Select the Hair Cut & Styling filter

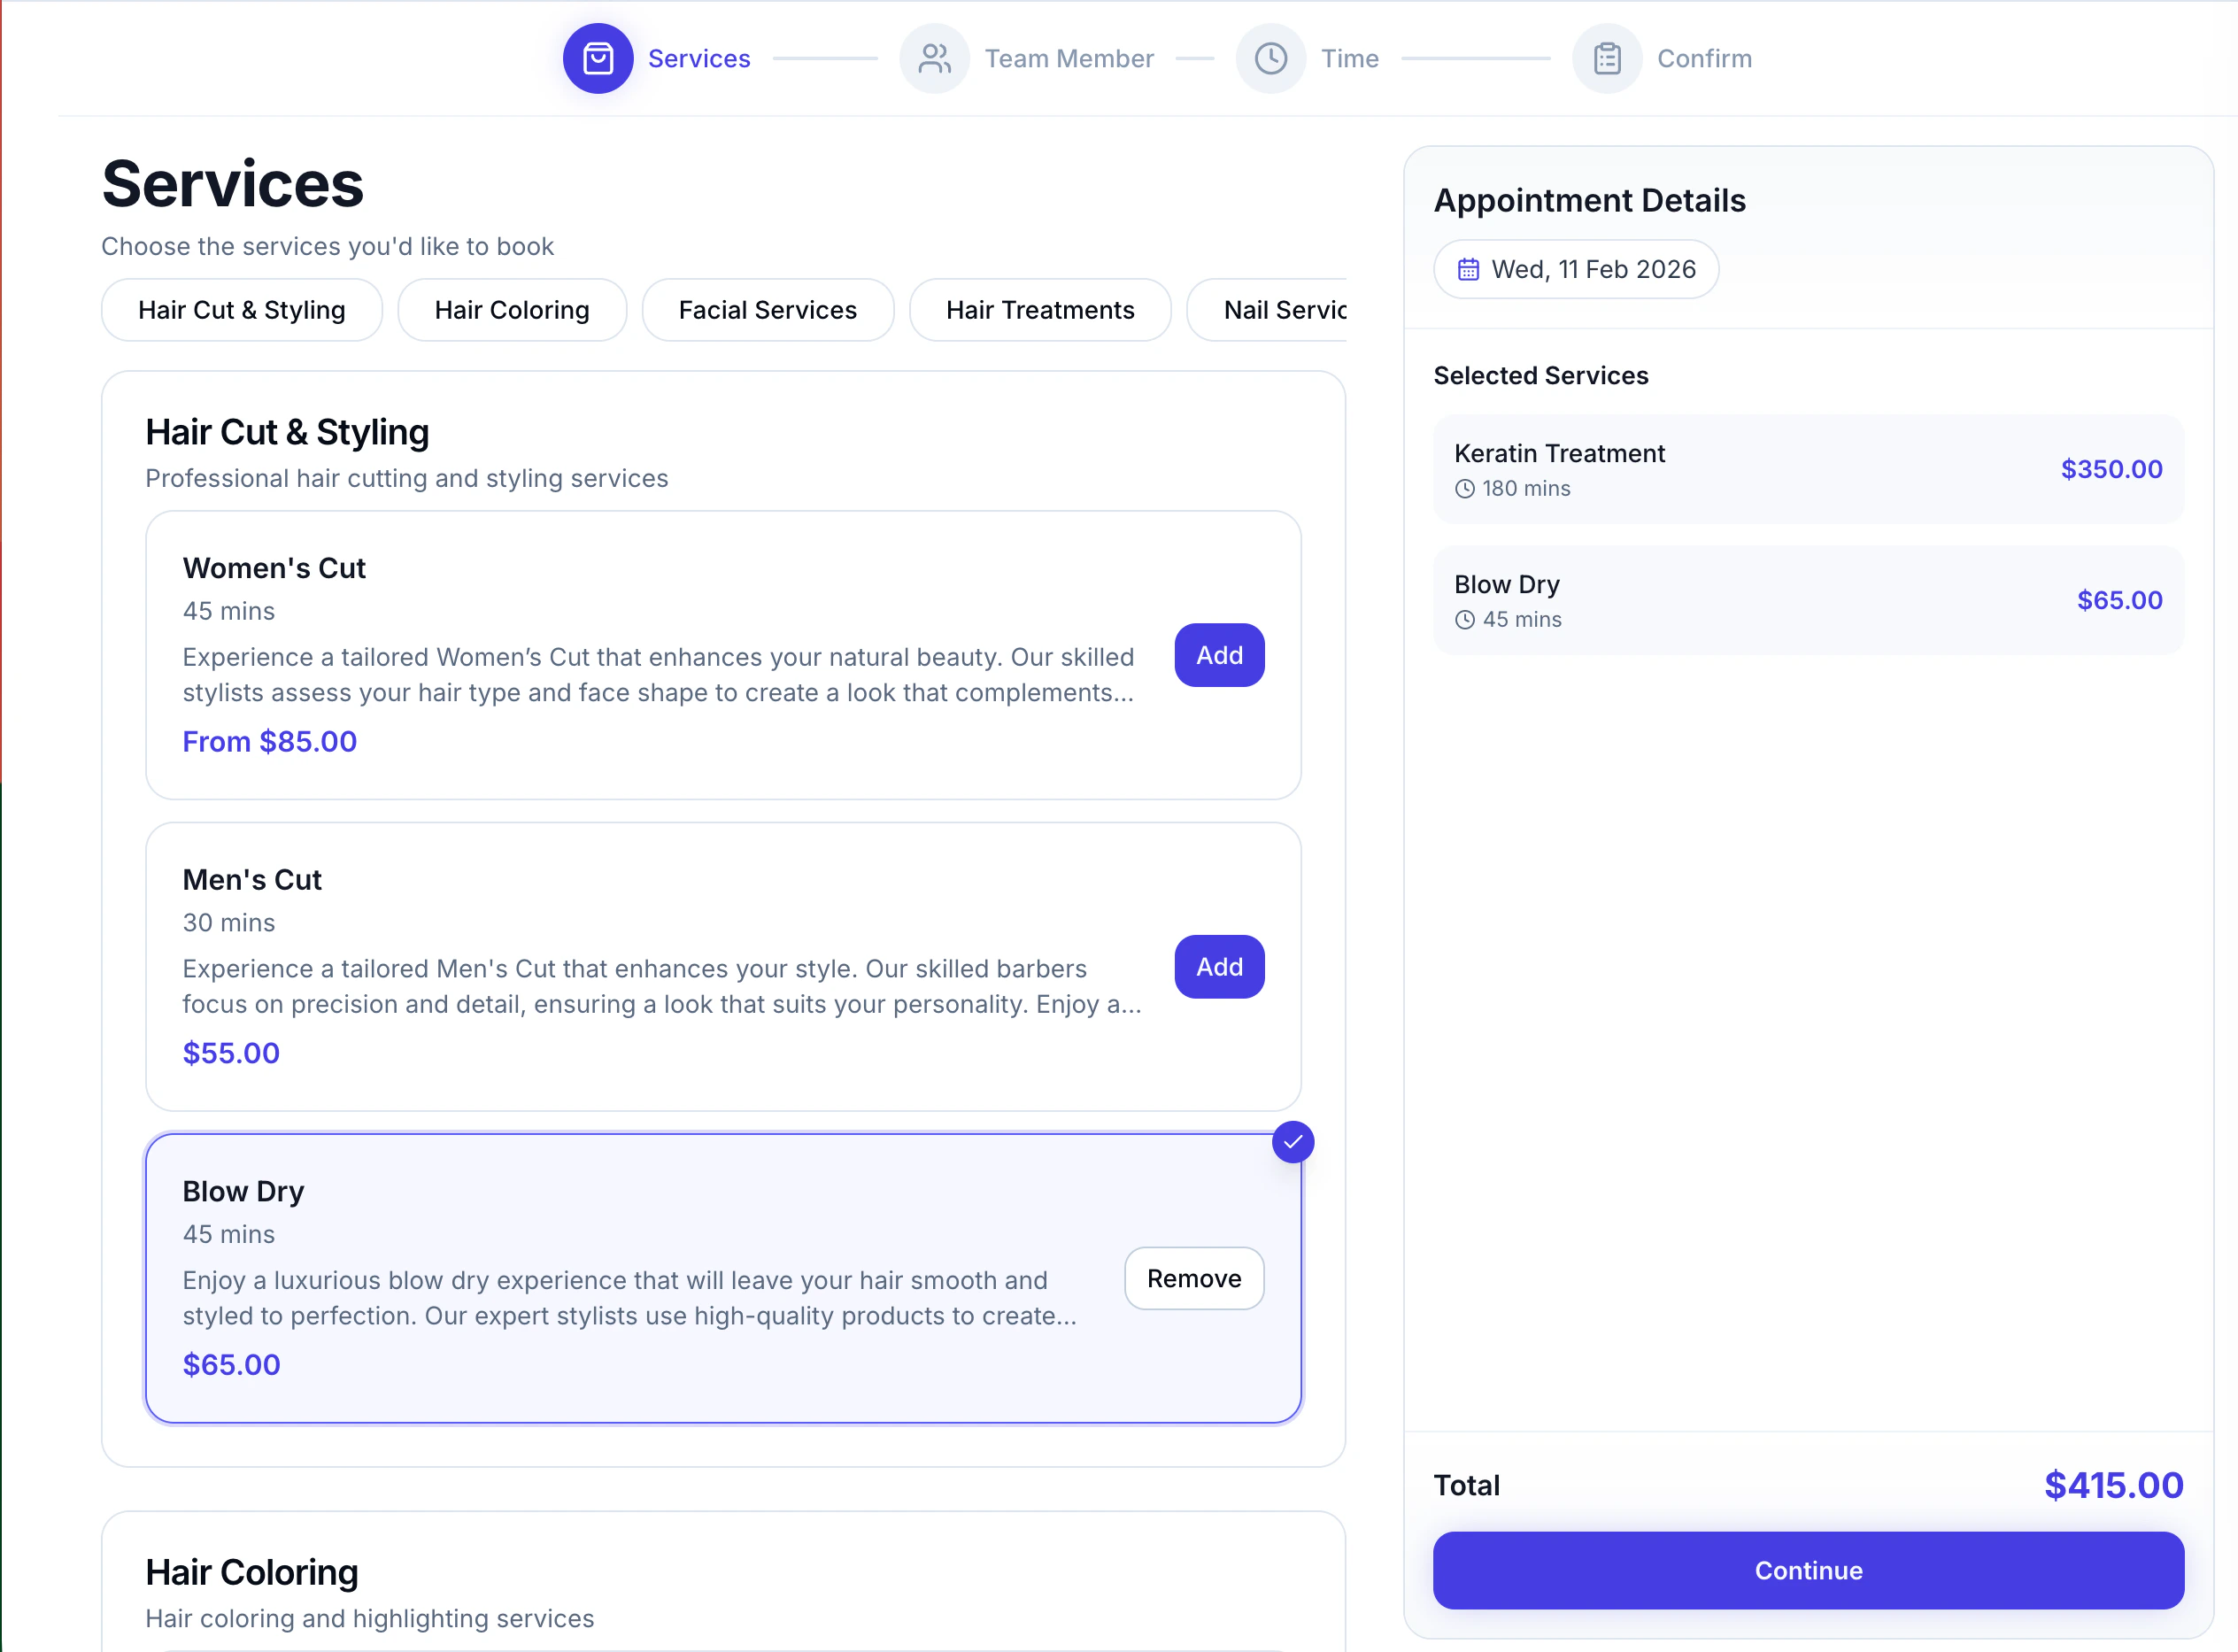pyautogui.click(x=241, y=310)
